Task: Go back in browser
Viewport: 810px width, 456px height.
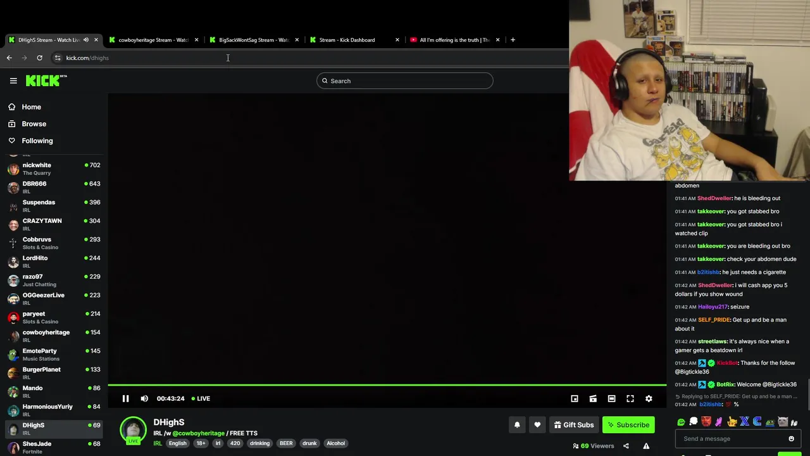Action: pyautogui.click(x=9, y=58)
